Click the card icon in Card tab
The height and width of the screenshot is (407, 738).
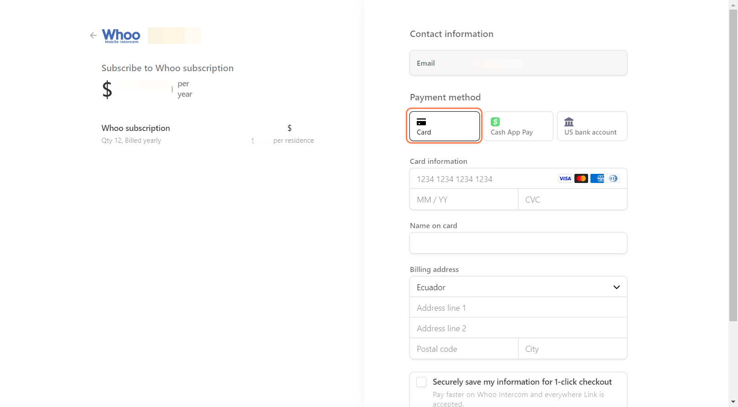click(421, 122)
